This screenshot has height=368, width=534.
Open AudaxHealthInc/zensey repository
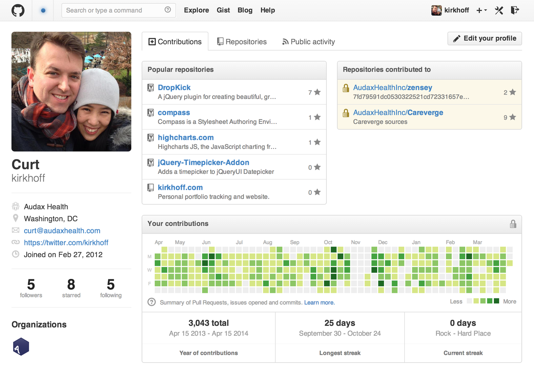click(x=392, y=88)
